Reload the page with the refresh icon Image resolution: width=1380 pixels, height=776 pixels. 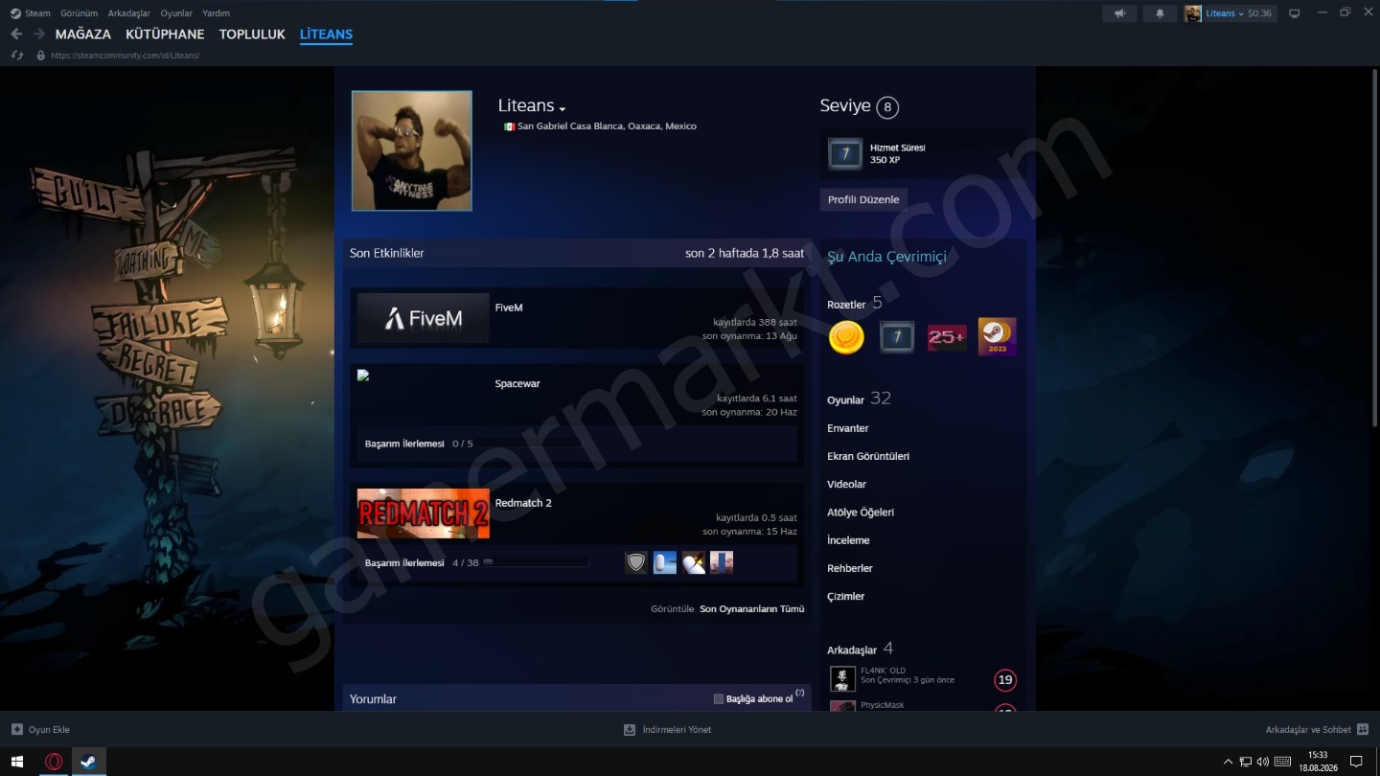point(16,56)
